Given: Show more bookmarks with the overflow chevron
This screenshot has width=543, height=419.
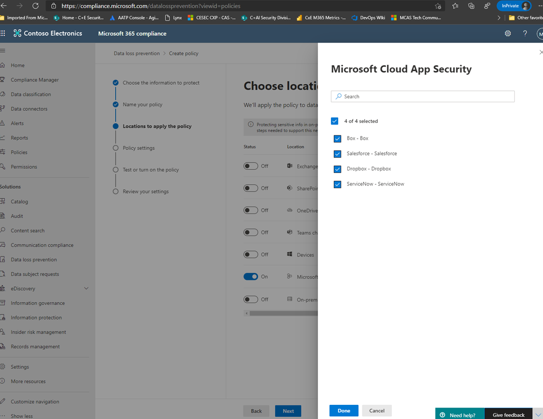Looking at the screenshot, I should tap(498, 17).
